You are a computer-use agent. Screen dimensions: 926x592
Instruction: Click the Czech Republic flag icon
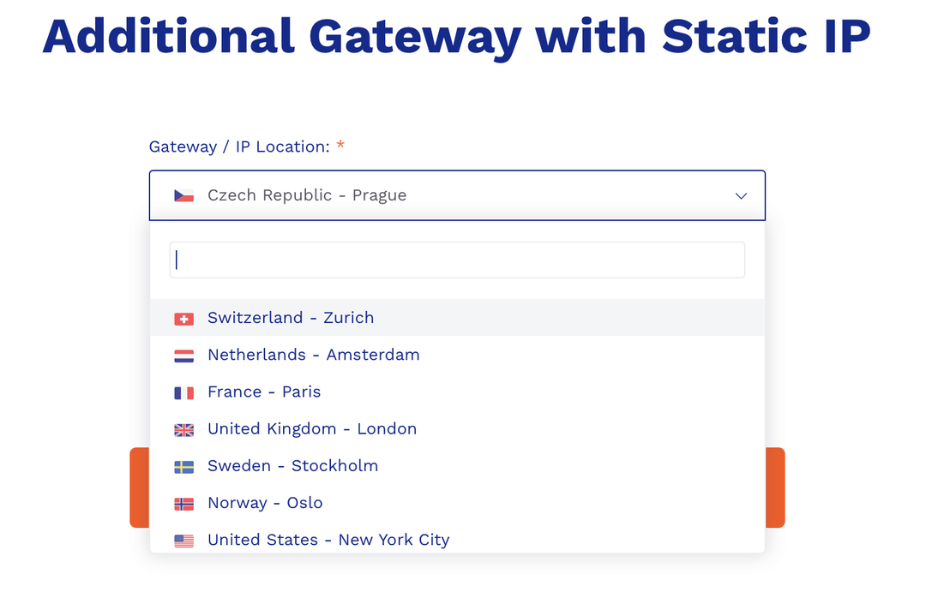click(x=183, y=194)
